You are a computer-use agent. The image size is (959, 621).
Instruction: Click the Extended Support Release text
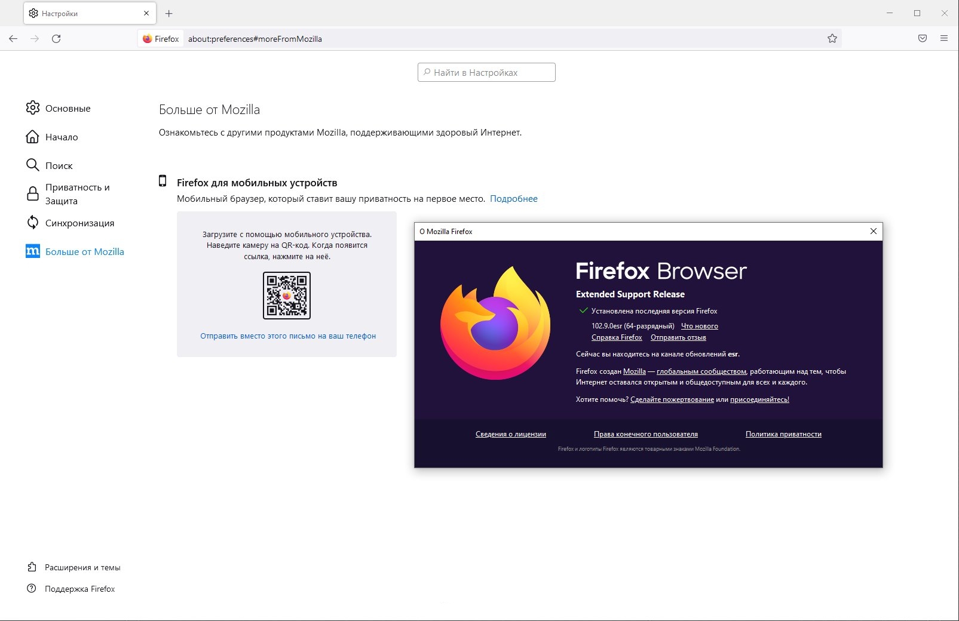(630, 294)
